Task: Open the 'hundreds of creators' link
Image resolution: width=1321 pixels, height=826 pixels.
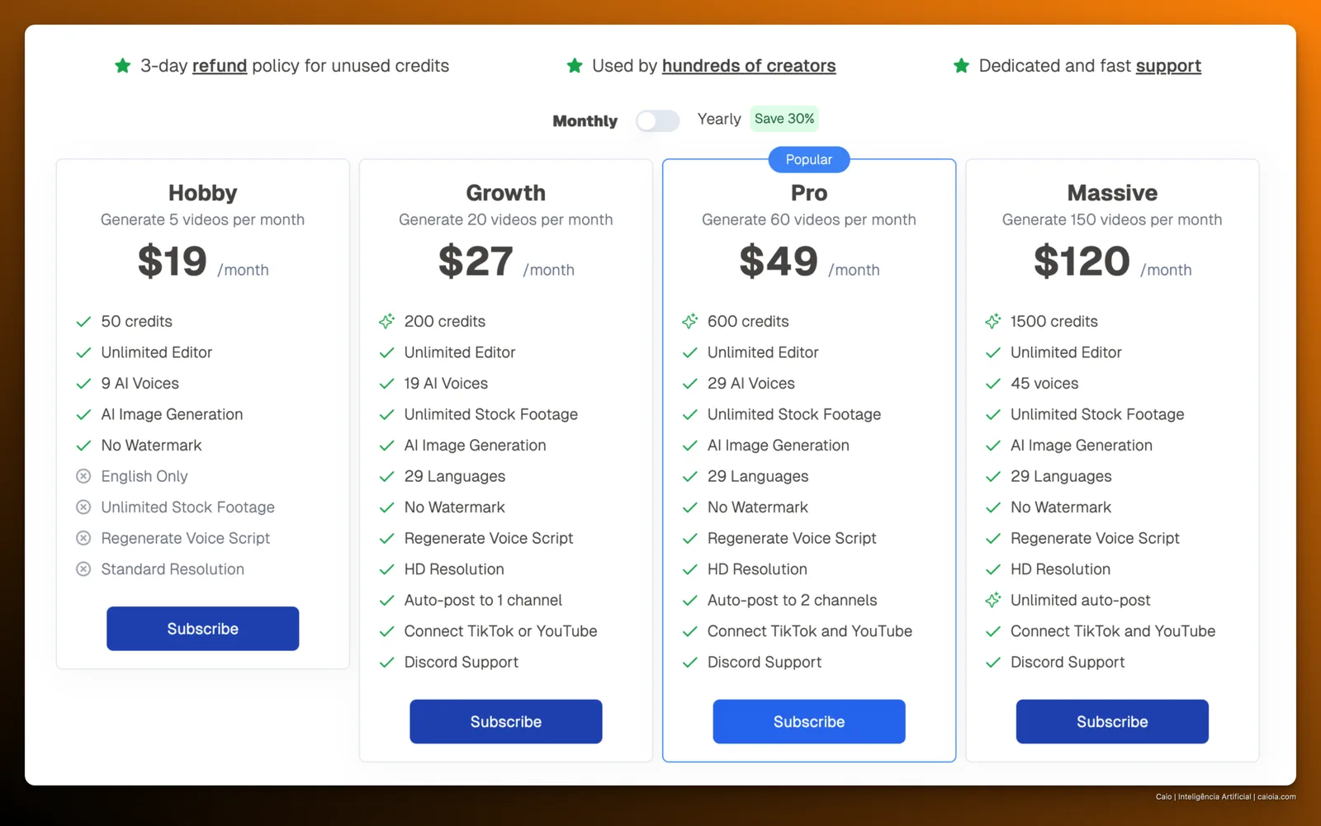Action: (749, 66)
